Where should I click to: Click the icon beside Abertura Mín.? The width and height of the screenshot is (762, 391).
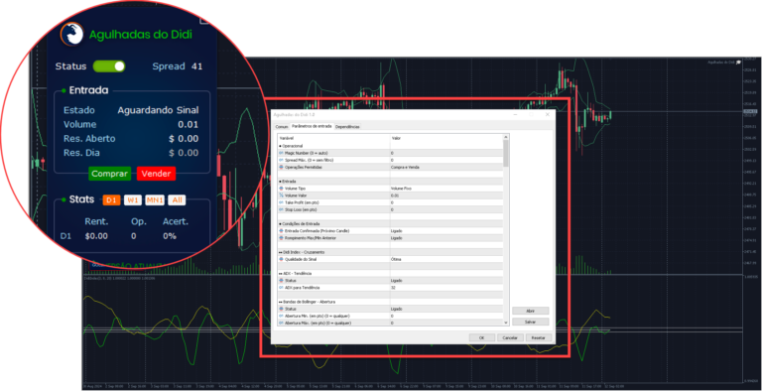pyautogui.click(x=281, y=316)
